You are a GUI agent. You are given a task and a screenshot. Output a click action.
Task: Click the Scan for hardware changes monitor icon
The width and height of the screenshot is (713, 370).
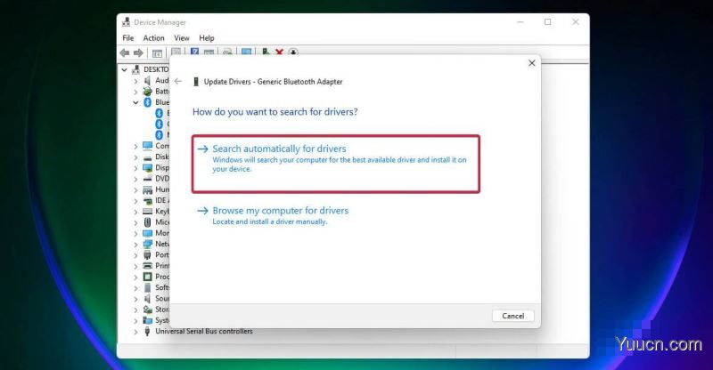point(247,52)
